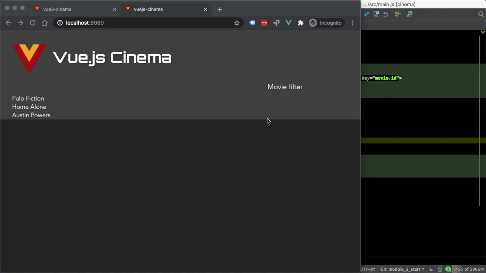Reload the localhost page
Image resolution: width=486 pixels, height=273 pixels.
pyautogui.click(x=33, y=23)
